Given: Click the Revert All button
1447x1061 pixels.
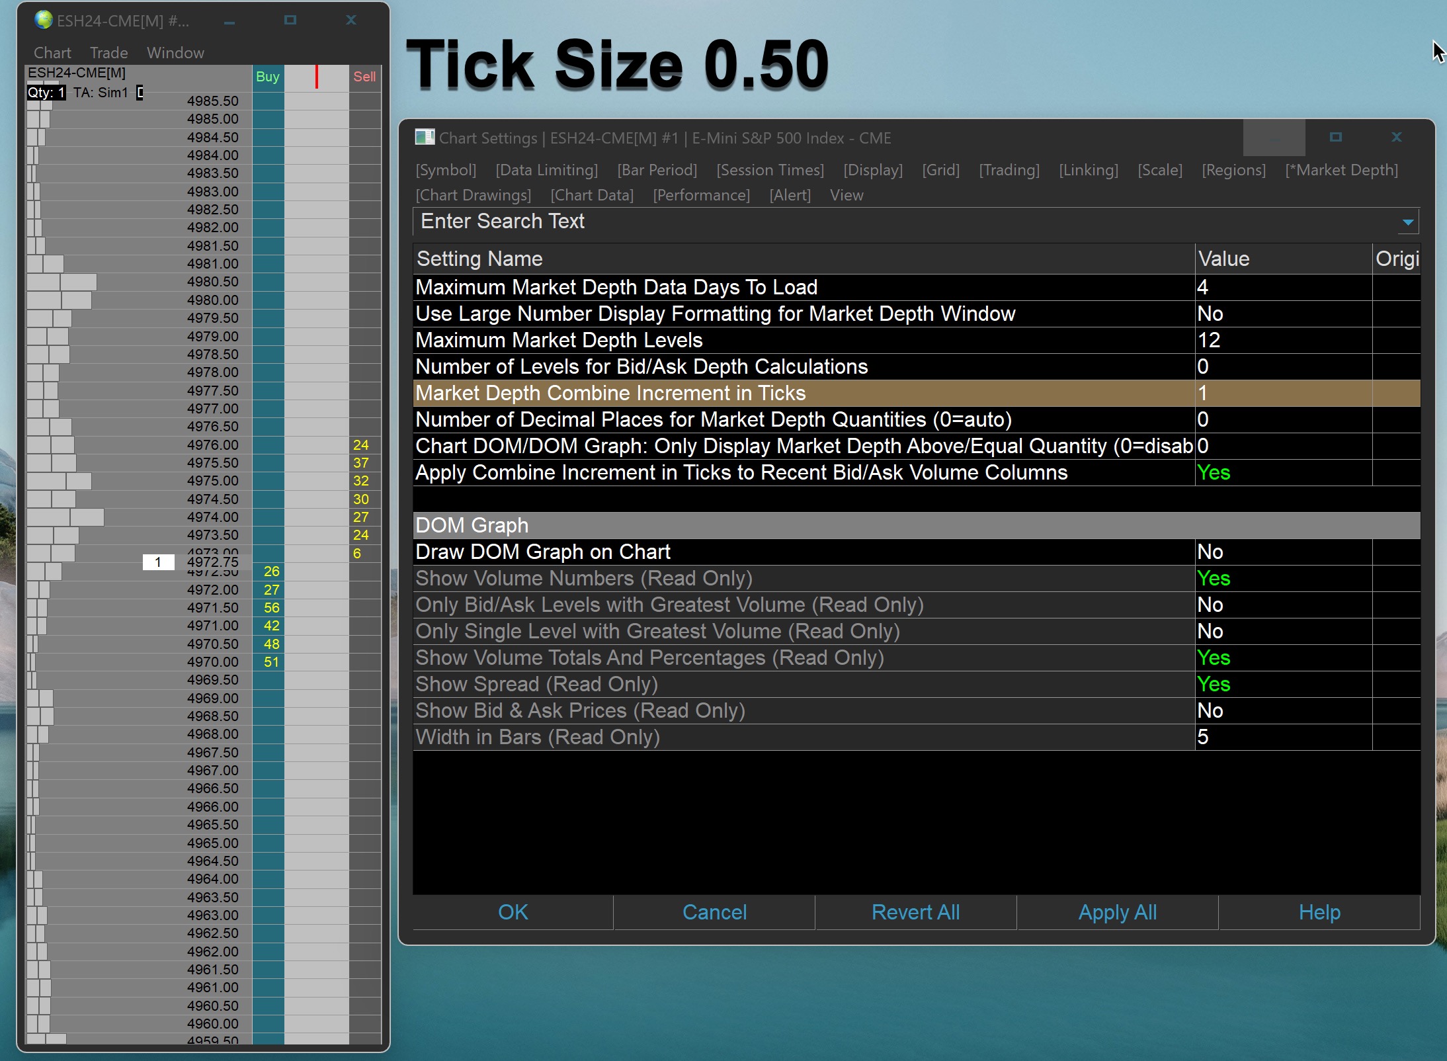Looking at the screenshot, I should (x=915, y=912).
